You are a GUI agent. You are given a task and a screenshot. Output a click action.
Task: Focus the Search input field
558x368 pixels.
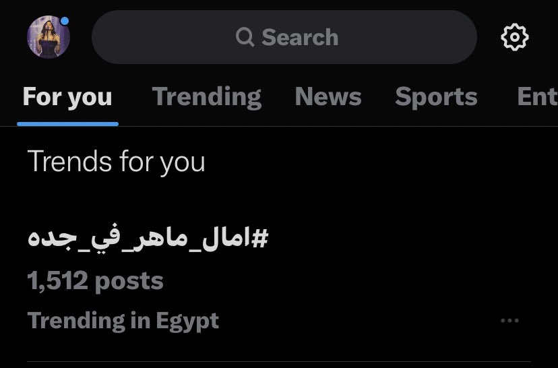(284, 37)
